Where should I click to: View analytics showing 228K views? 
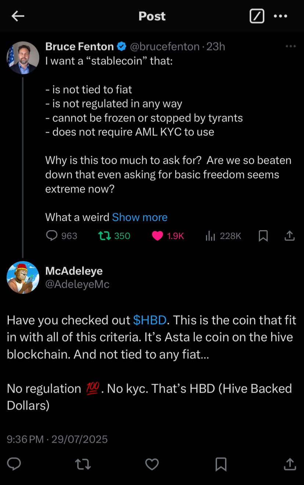[223, 236]
